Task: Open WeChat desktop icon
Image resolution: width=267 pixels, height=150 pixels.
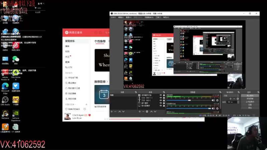Action: (x=16, y=60)
